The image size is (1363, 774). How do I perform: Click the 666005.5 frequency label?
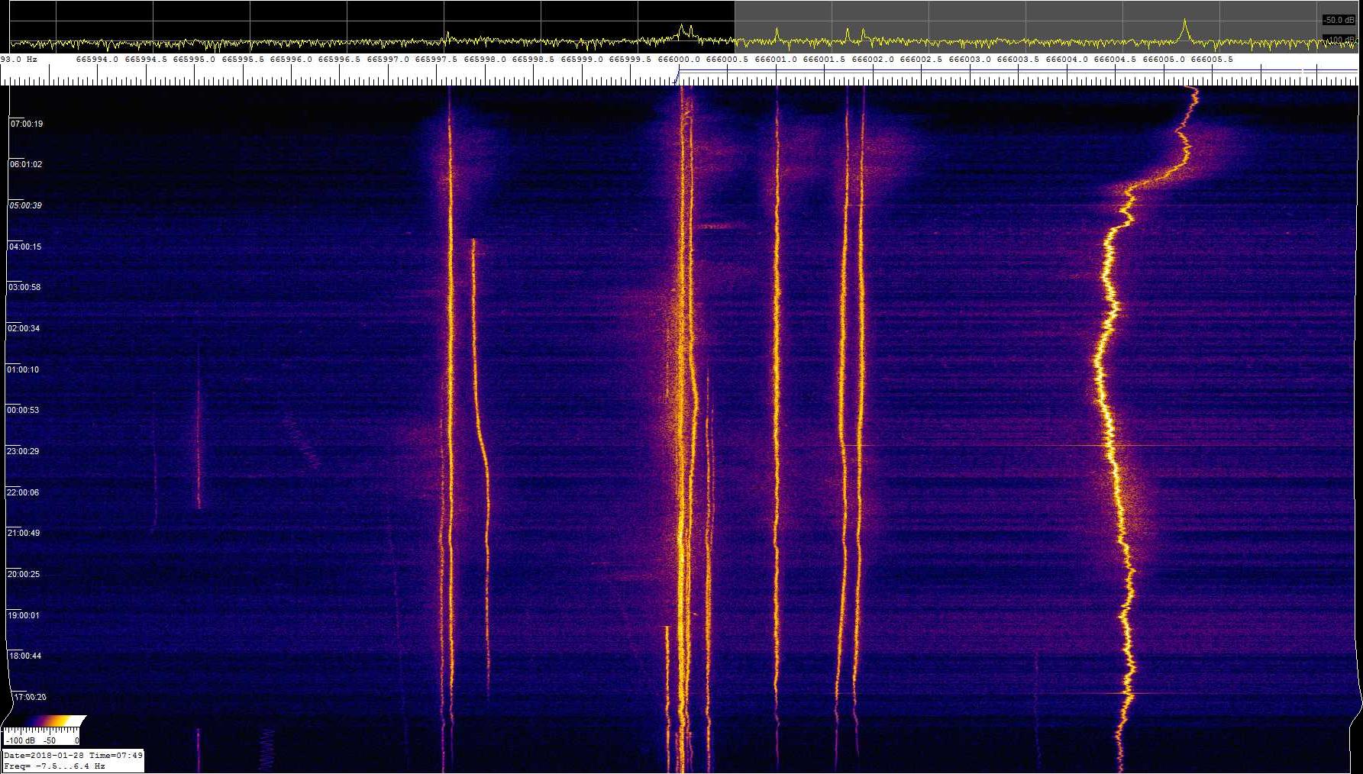[1212, 60]
